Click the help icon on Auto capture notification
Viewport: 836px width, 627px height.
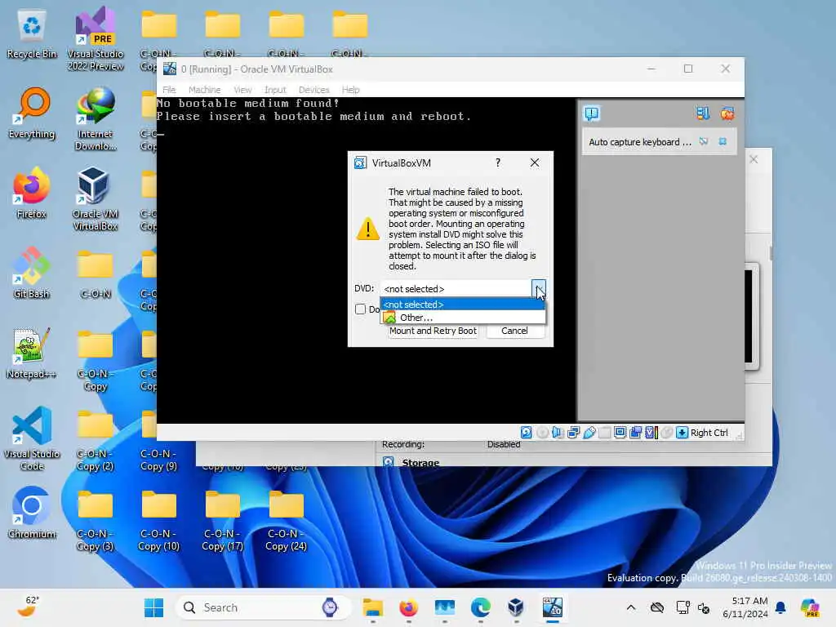(x=704, y=142)
